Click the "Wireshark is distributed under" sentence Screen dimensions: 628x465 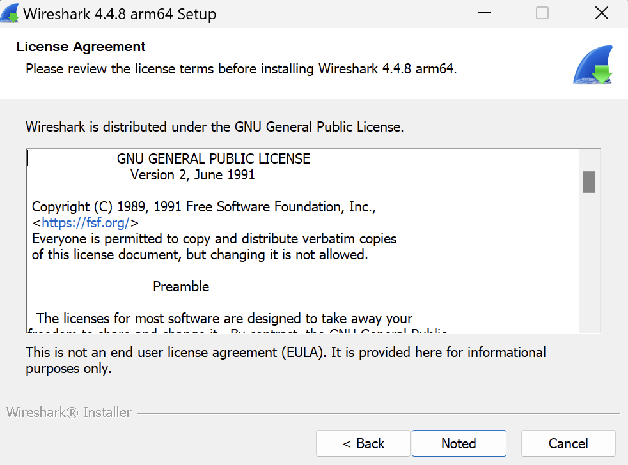214,126
